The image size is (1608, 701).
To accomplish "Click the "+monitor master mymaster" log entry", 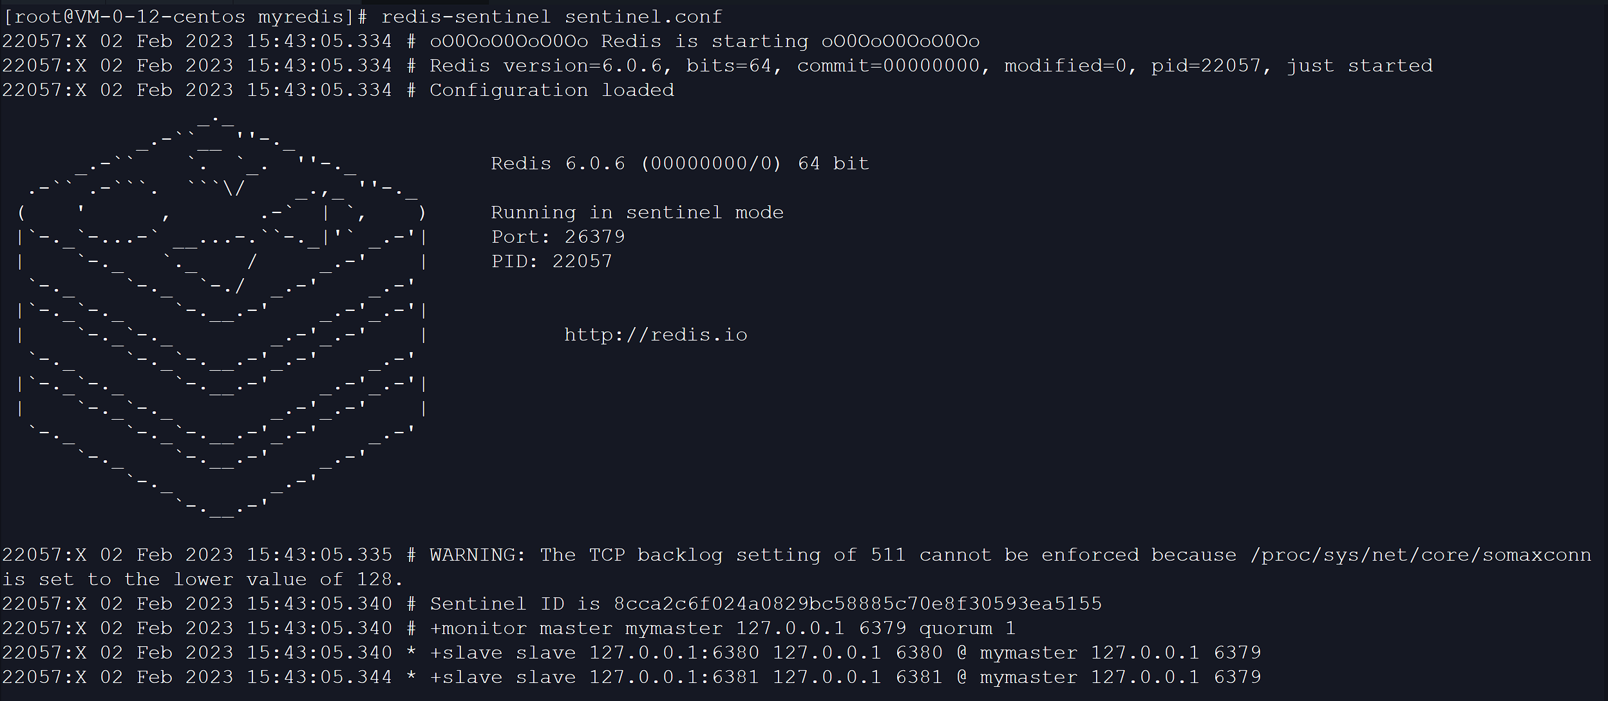I will click(576, 628).
